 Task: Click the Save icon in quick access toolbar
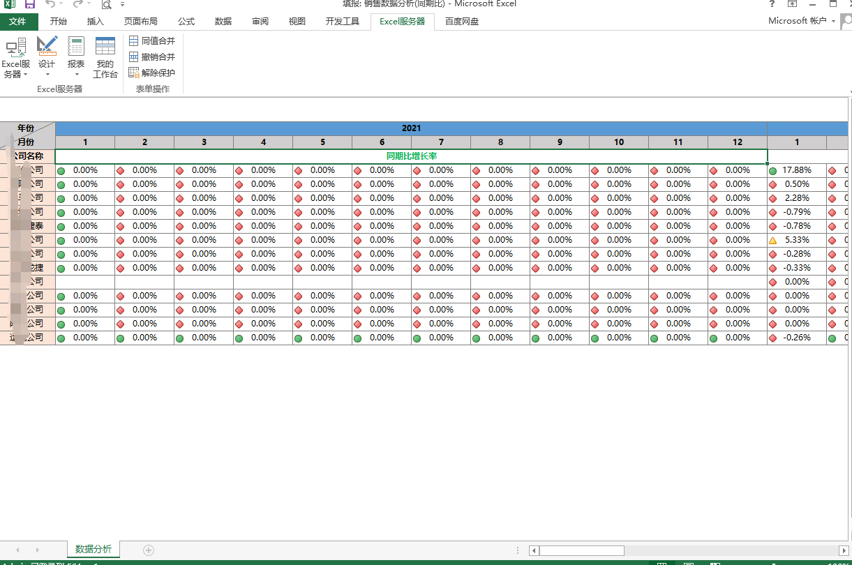pos(30,4)
